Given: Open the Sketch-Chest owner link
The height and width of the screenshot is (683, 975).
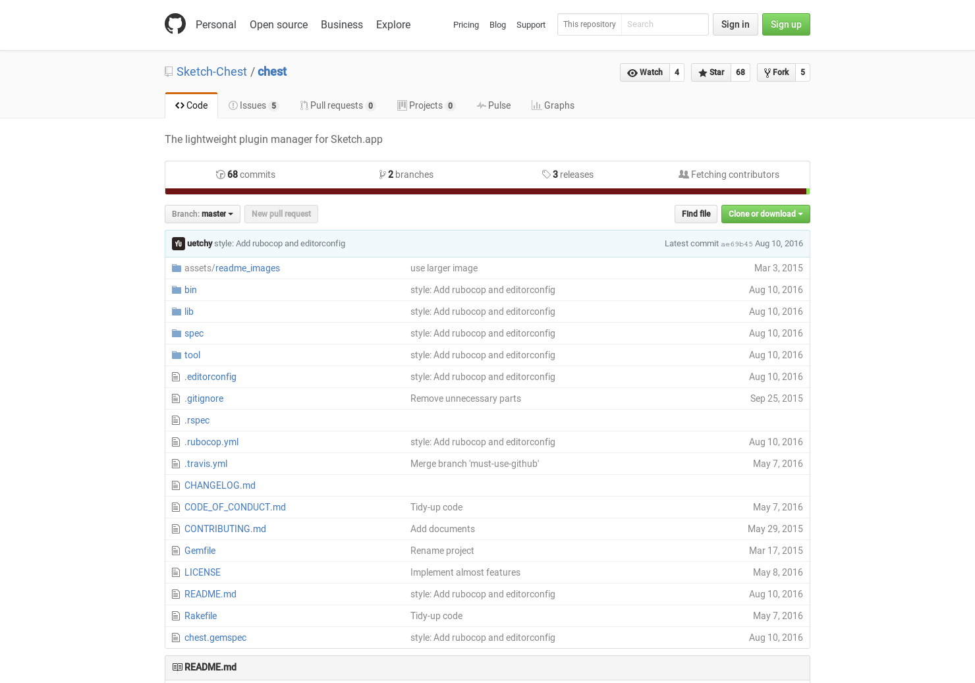Looking at the screenshot, I should [x=211, y=72].
